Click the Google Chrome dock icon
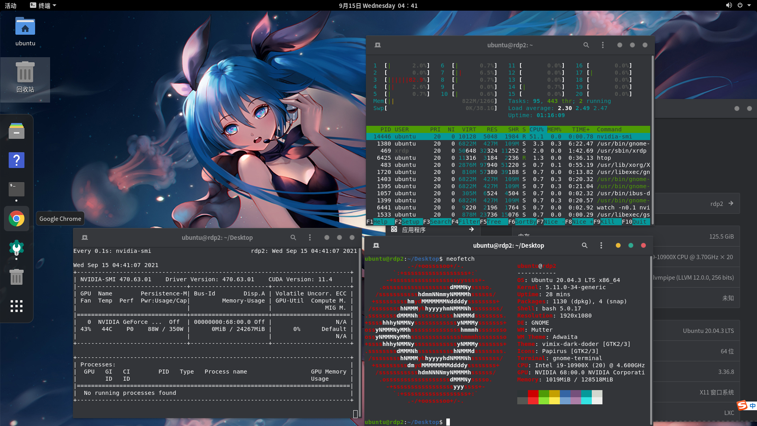 17,219
